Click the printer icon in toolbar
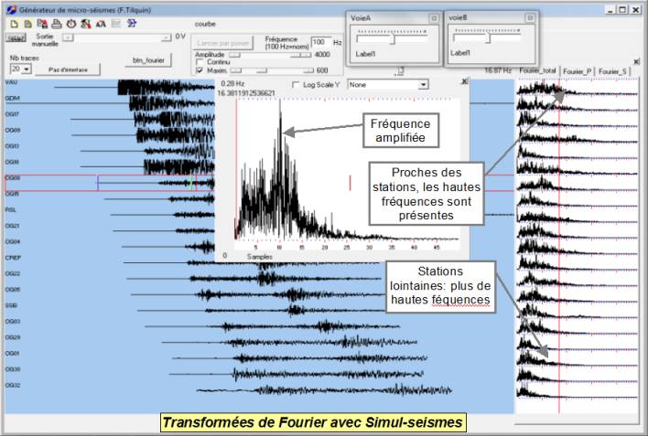 (x=57, y=23)
